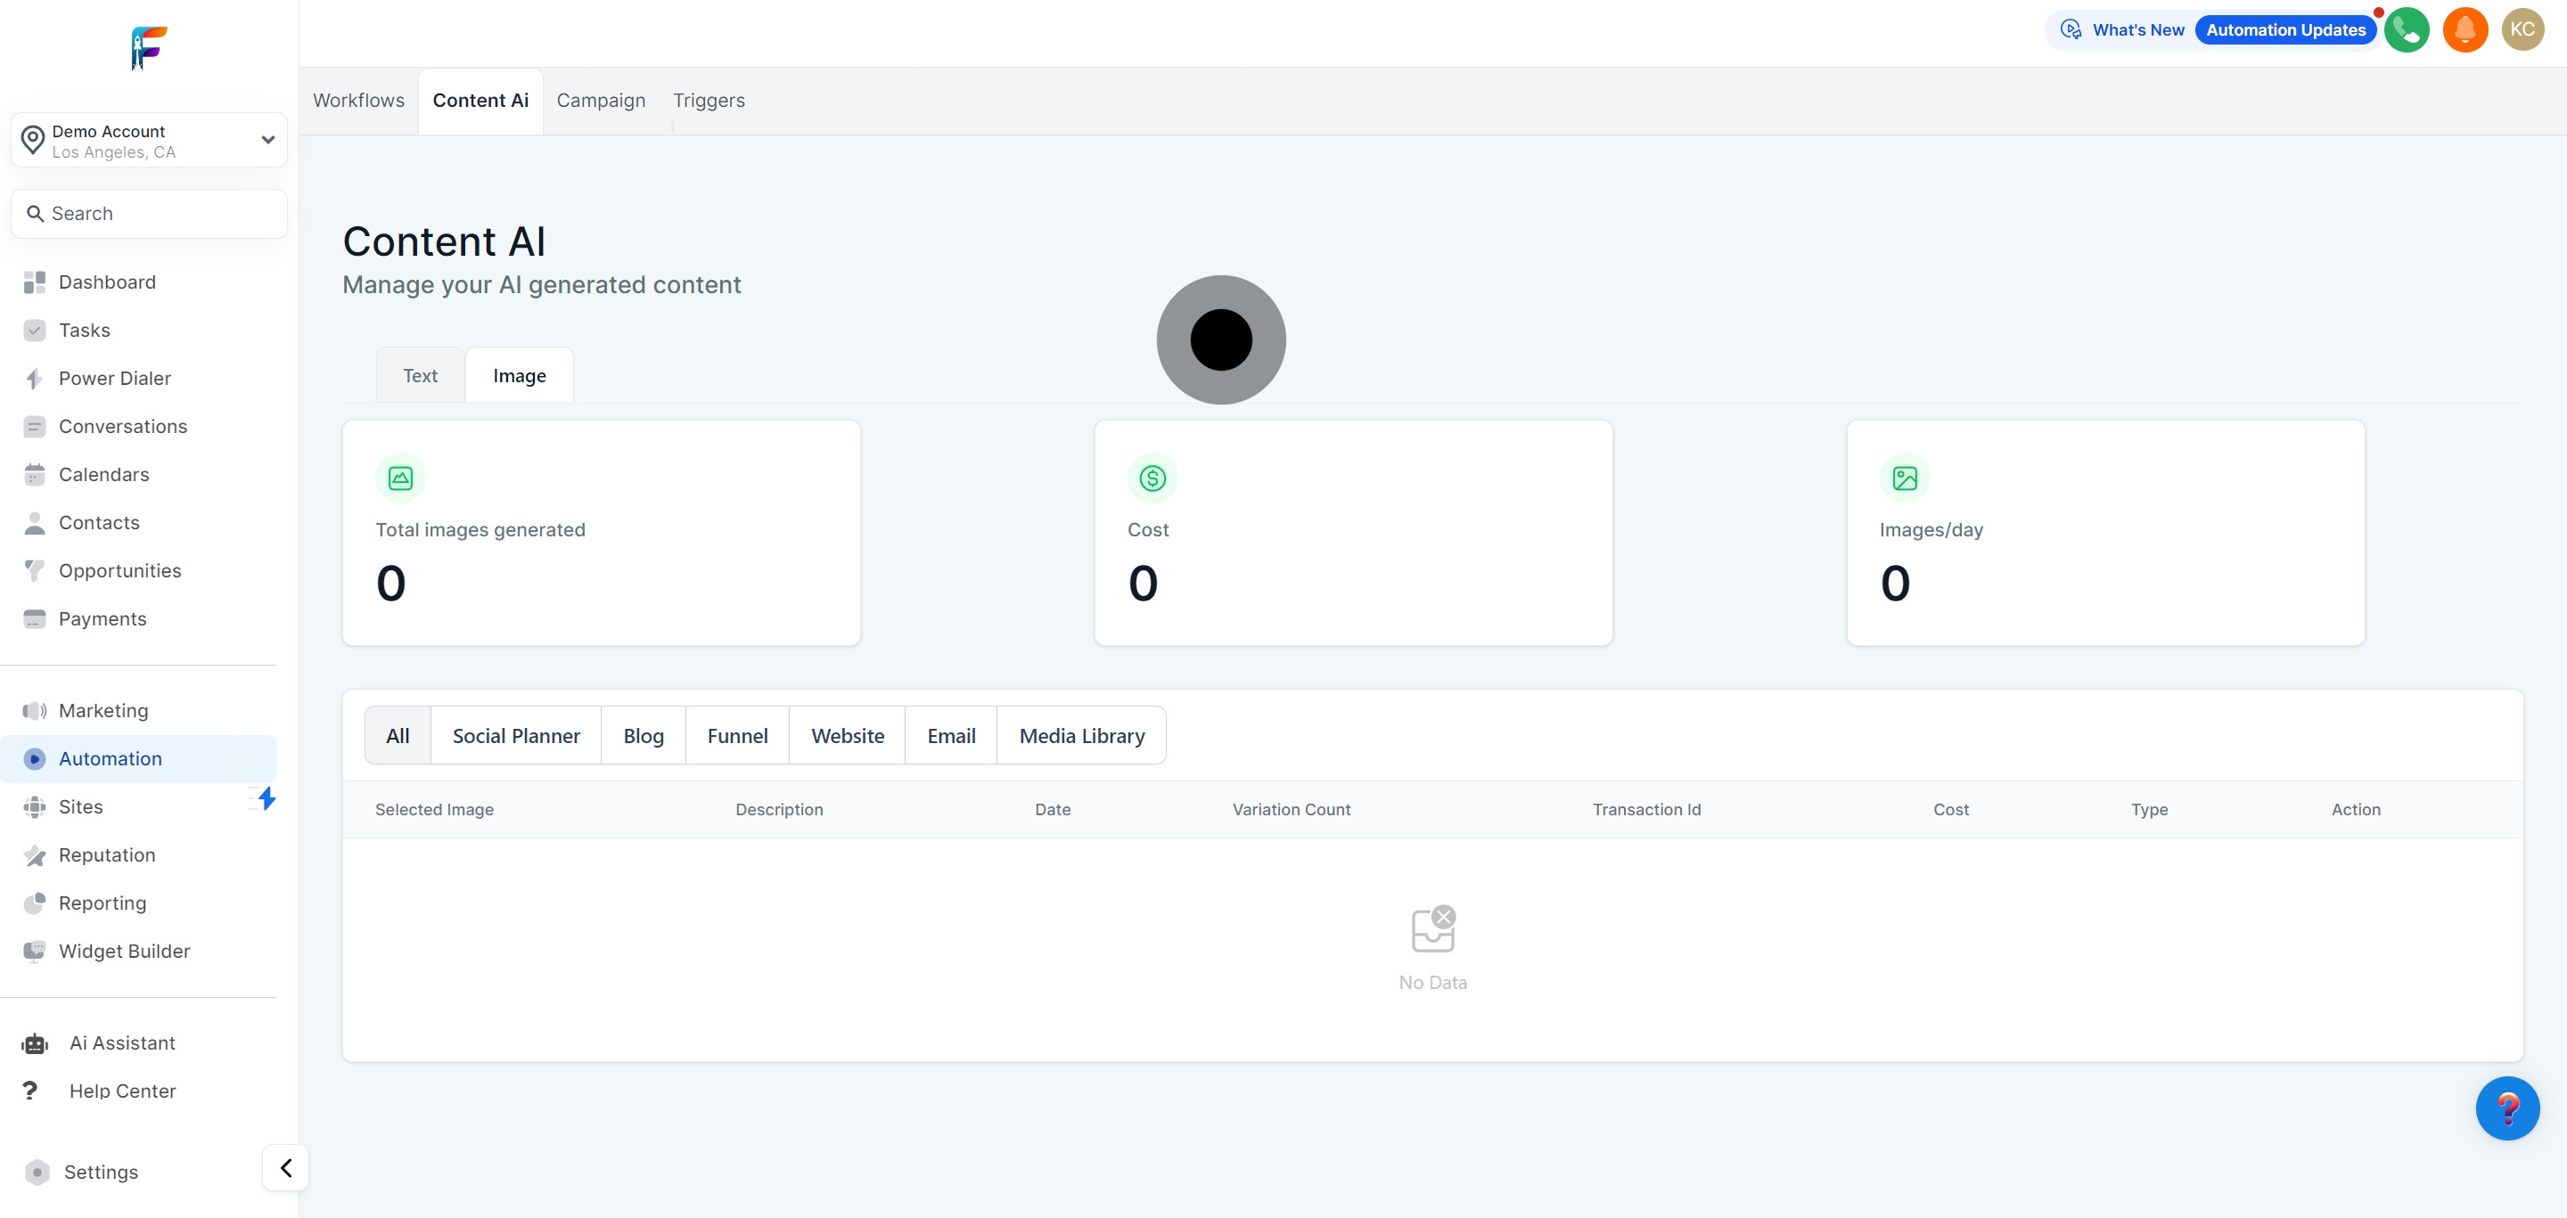Filter images by Media Library

coord(1081,736)
